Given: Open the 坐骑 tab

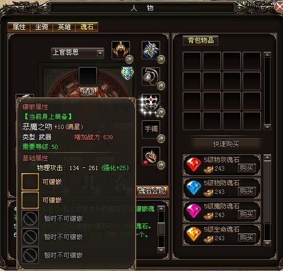Looking at the screenshot, I should 42,27.
